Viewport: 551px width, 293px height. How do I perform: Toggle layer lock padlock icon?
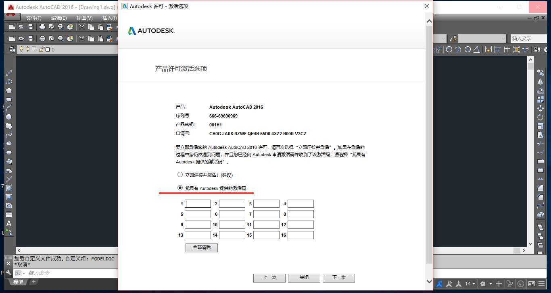pos(41,49)
